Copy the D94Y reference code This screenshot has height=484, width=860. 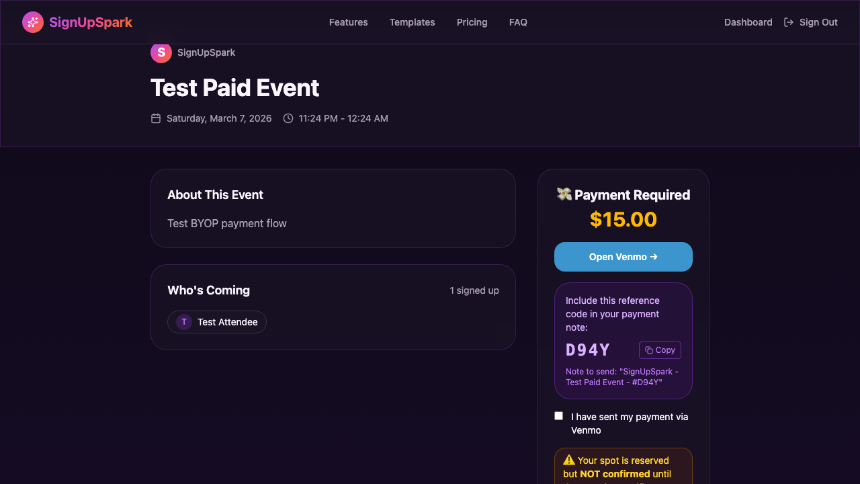point(659,350)
